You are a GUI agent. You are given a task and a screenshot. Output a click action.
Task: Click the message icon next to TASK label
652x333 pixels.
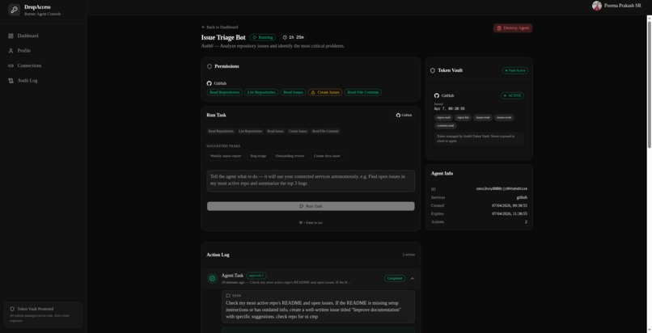228,296
